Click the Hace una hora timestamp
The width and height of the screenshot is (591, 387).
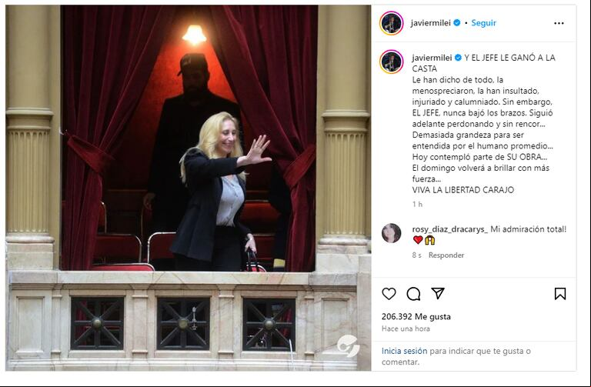point(406,329)
